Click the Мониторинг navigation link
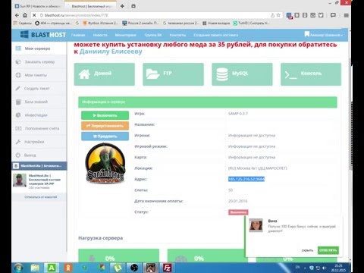The width and height of the screenshot is (364, 273). (x=126, y=35)
